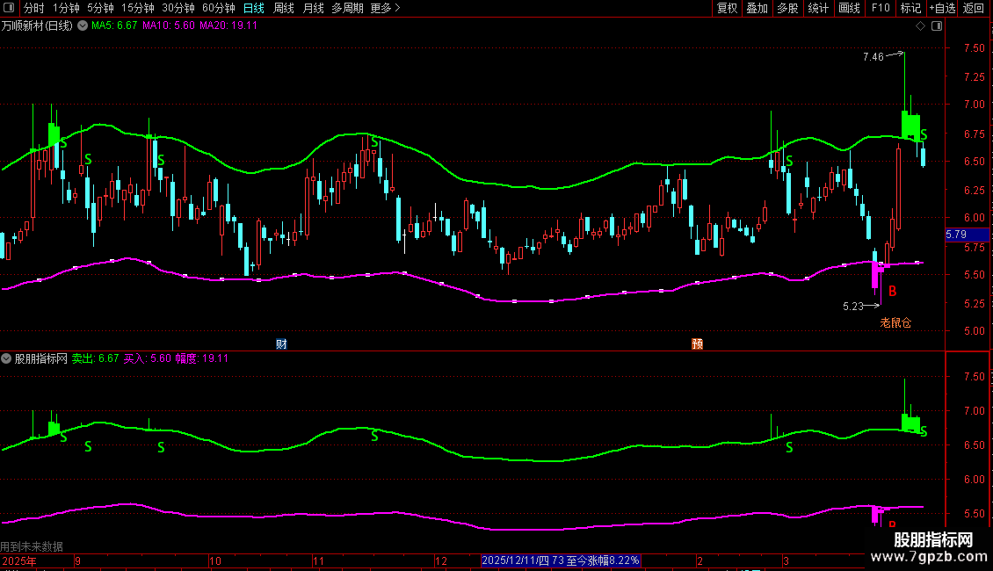Click the 万顺新材(日线) stock title

[x=37, y=26]
